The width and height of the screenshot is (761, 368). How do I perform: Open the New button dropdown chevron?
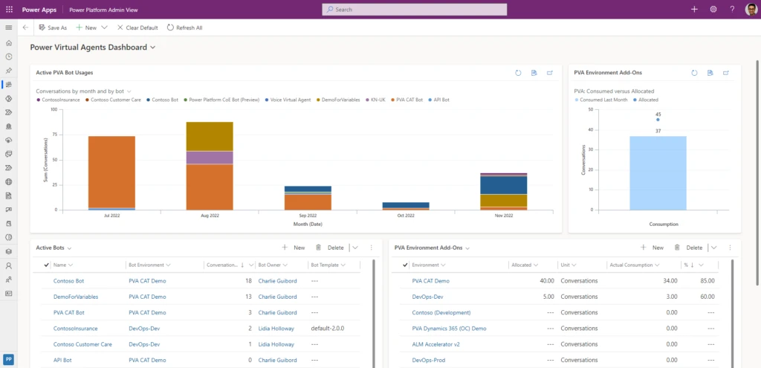[x=105, y=28]
